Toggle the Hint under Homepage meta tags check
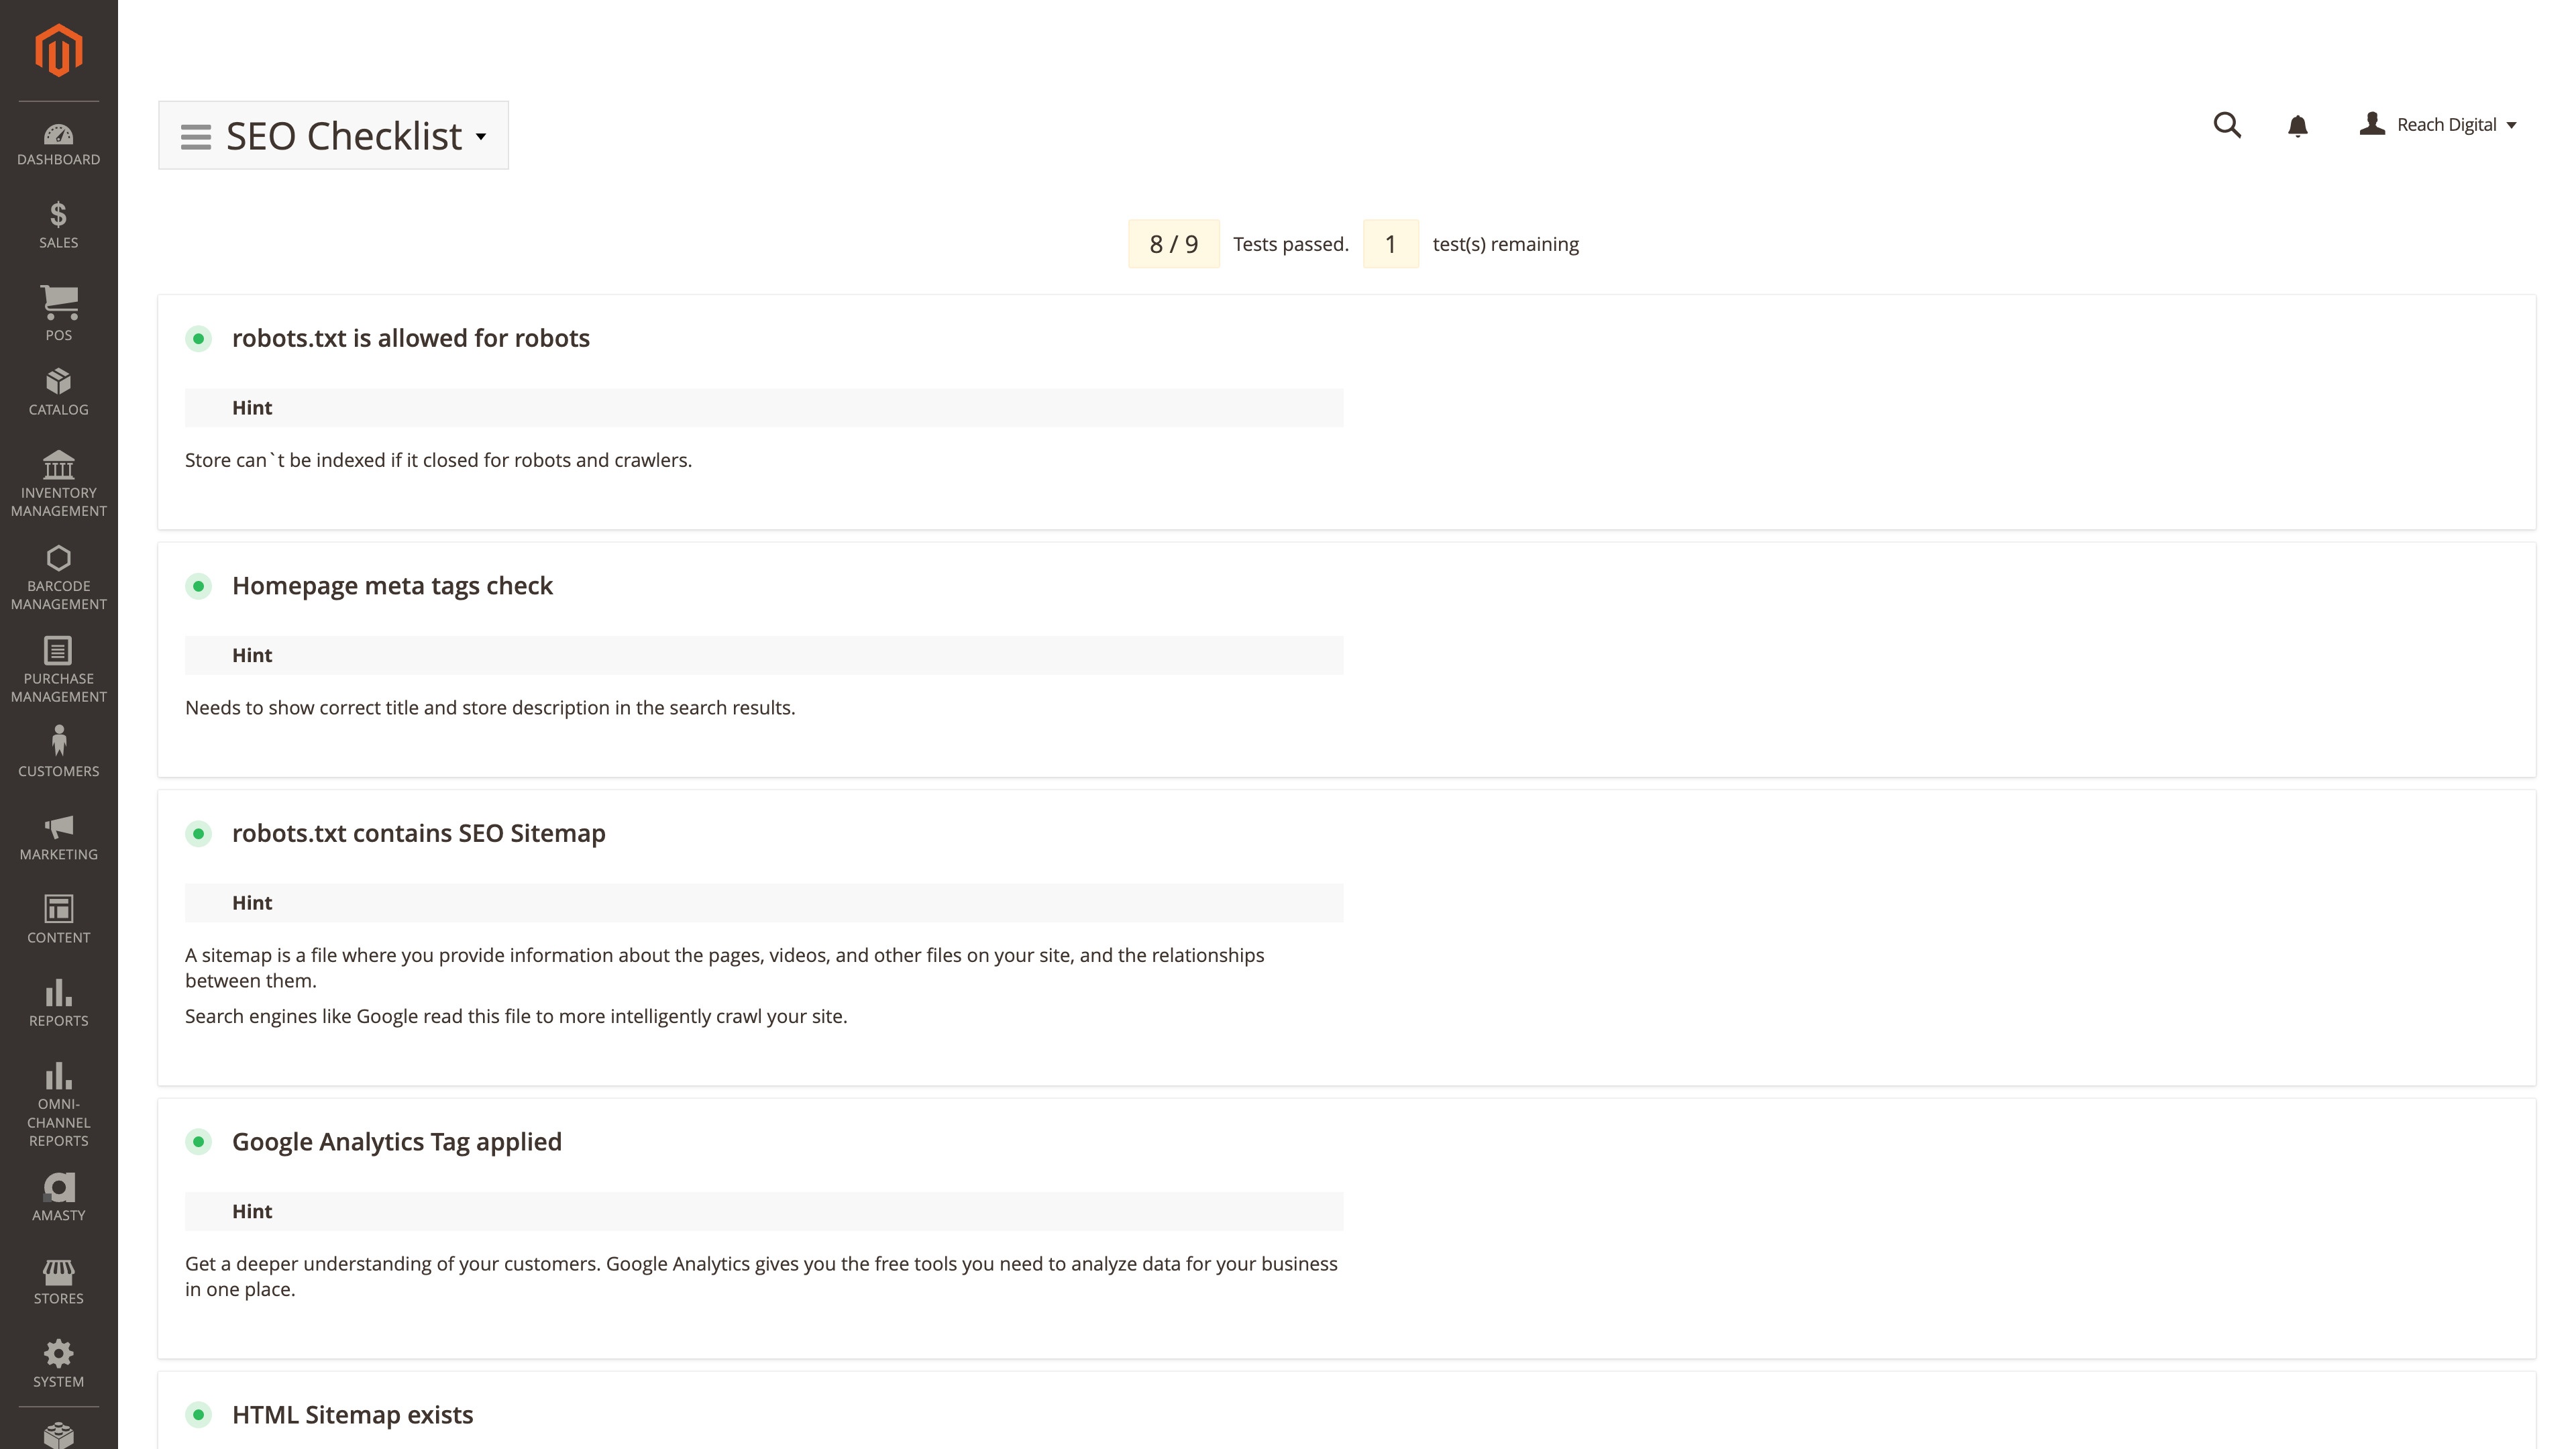 pyautogui.click(x=252, y=655)
